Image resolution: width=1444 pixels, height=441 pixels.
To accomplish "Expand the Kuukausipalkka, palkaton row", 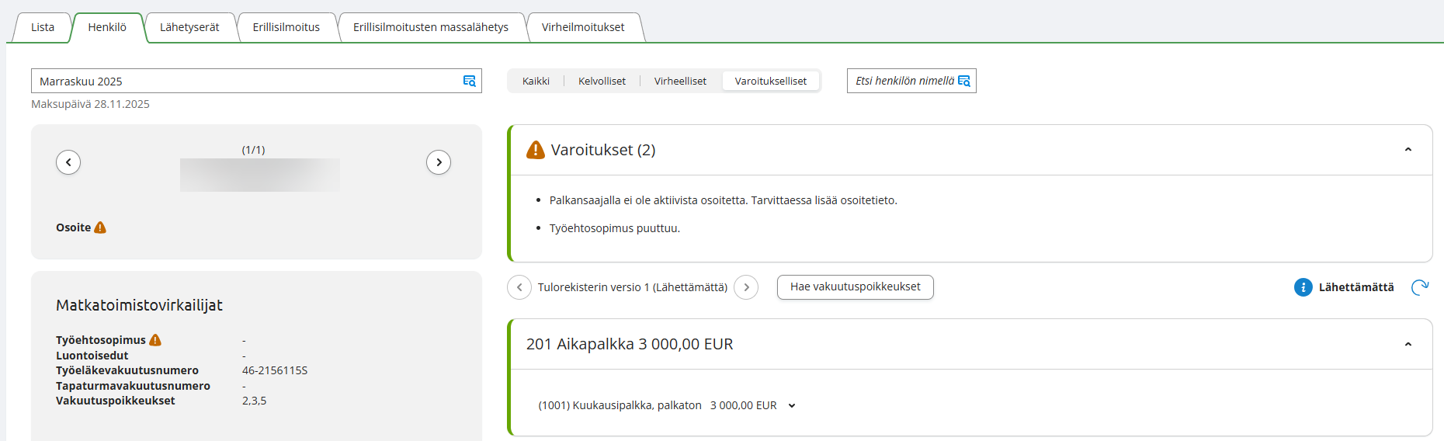I will [x=792, y=405].
